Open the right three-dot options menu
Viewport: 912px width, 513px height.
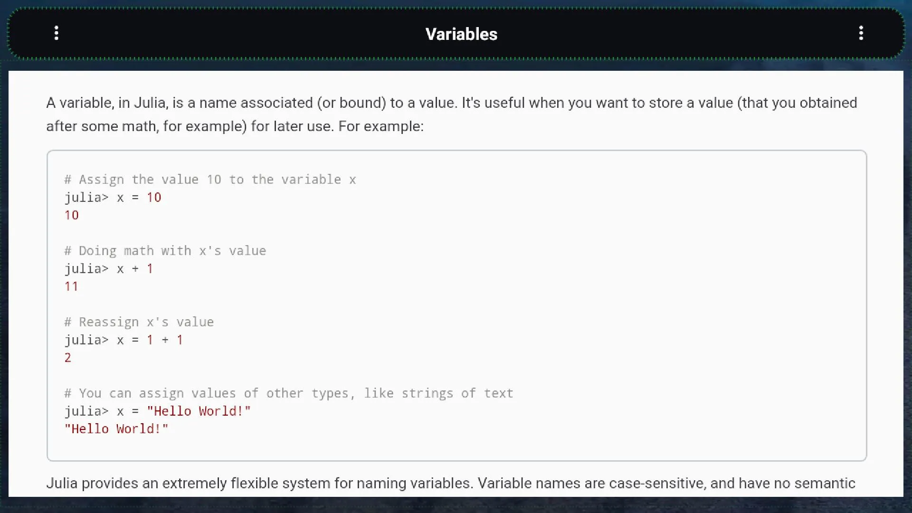click(861, 33)
